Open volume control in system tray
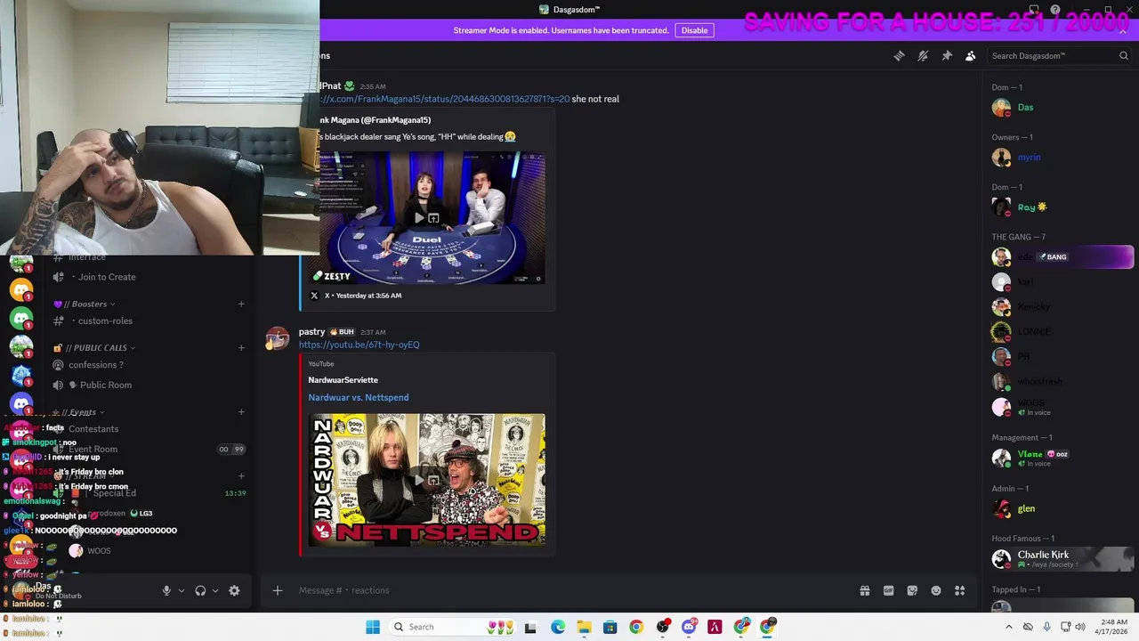The width and height of the screenshot is (1139, 641). [1079, 627]
